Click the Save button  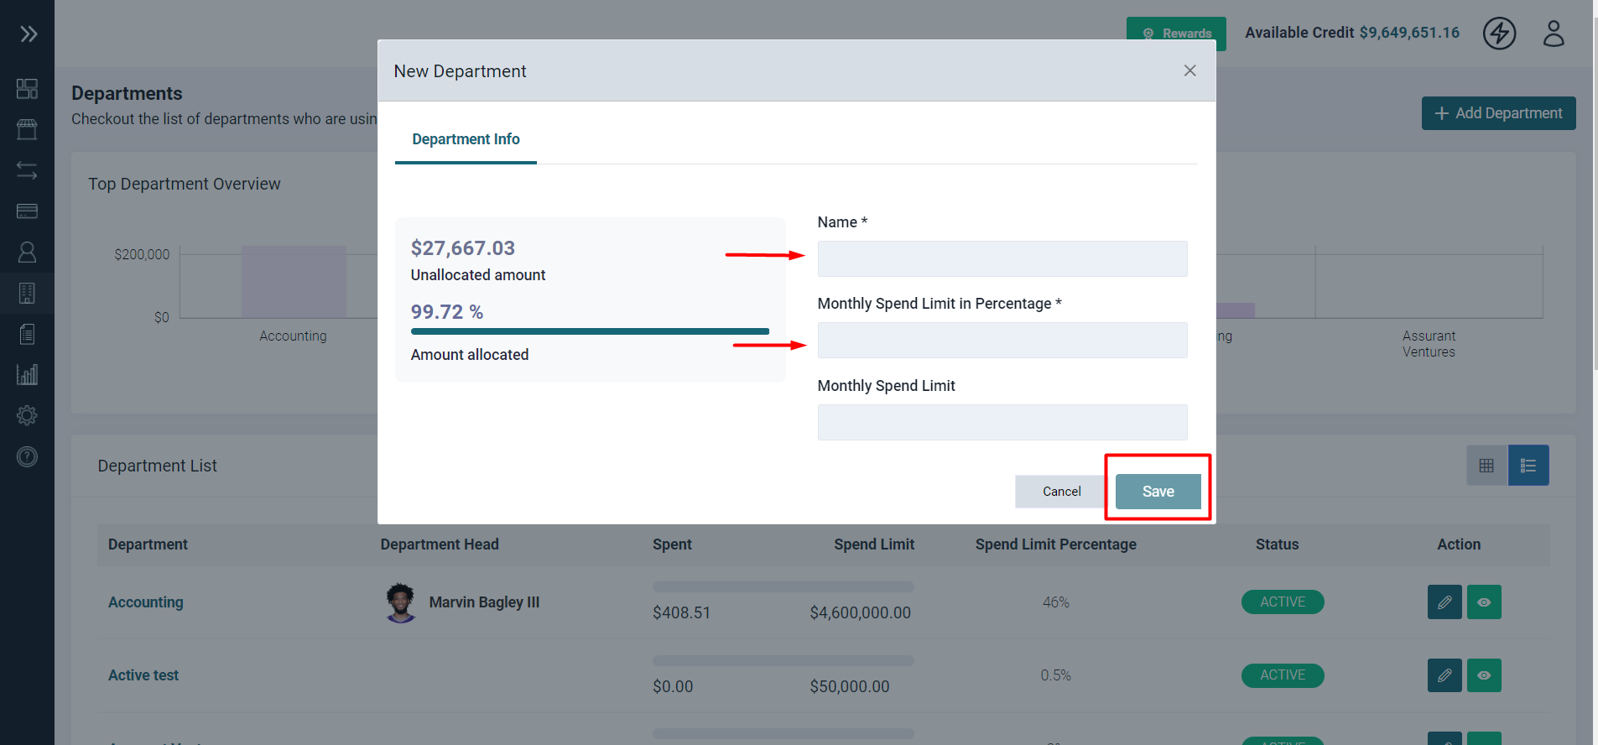coord(1158,492)
